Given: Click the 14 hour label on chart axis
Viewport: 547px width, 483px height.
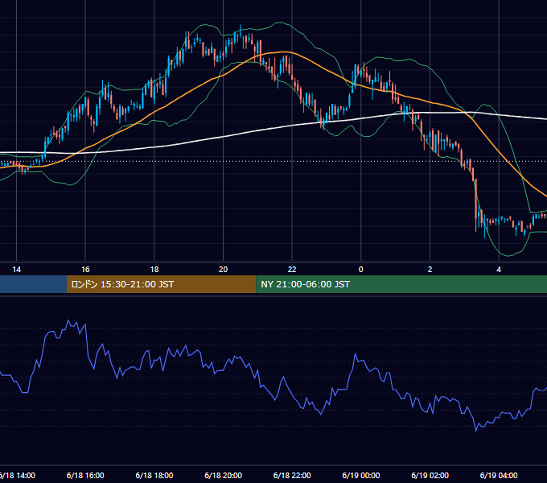Looking at the screenshot, I should point(16,270).
